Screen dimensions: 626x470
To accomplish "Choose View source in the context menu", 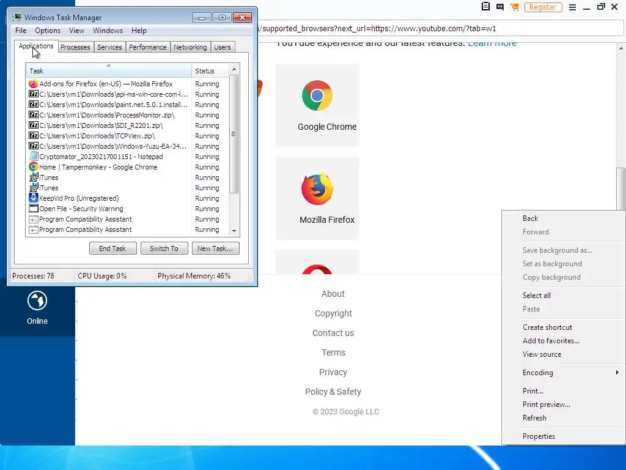I will tap(542, 354).
